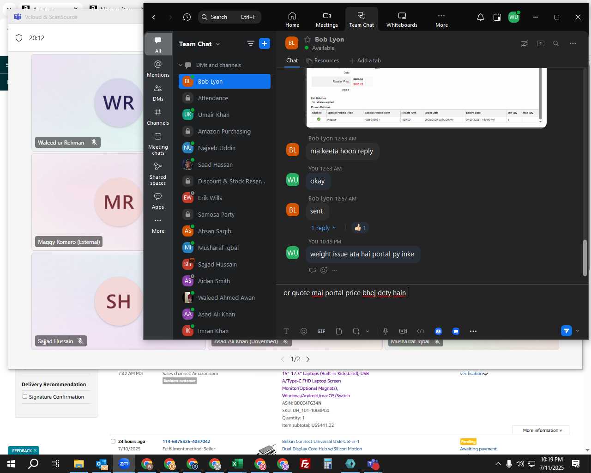Toggle text formatting options
This screenshot has width=591, height=473.
click(x=286, y=331)
